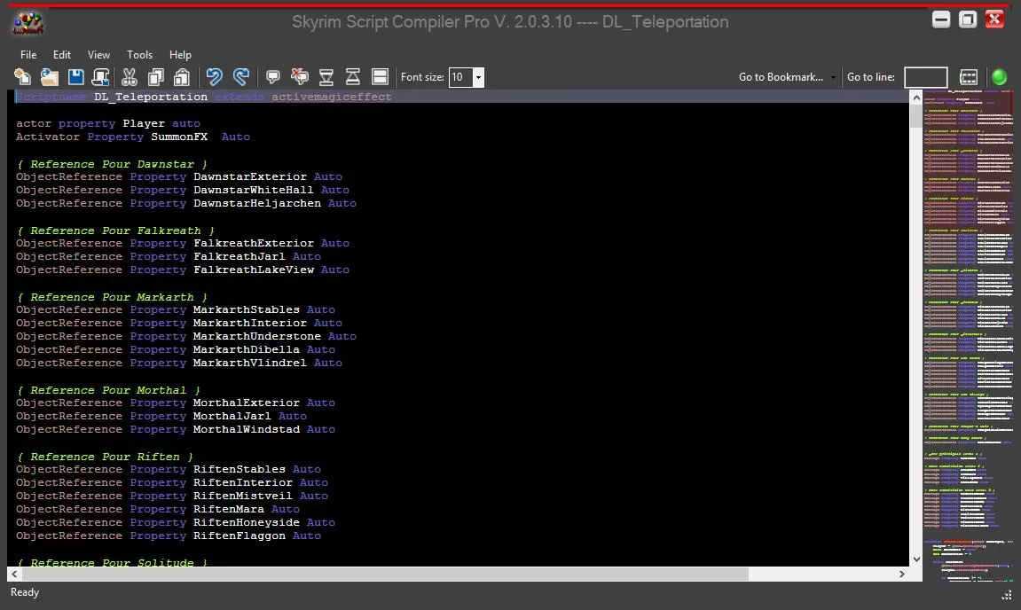Open the Edit menu
This screenshot has width=1021, height=610.
(x=62, y=55)
